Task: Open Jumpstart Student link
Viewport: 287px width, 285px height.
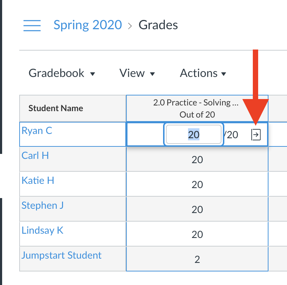Action: (61, 255)
